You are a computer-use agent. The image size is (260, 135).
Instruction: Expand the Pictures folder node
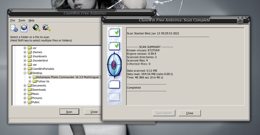click(x=25, y=98)
